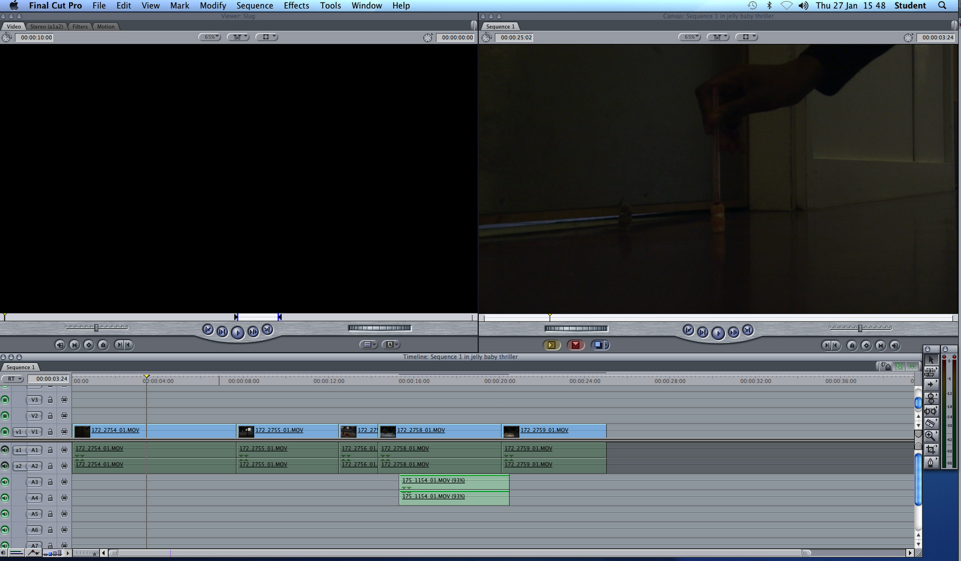The image size is (961, 561).
Task: Play the Canvas sequence
Action: point(718,333)
